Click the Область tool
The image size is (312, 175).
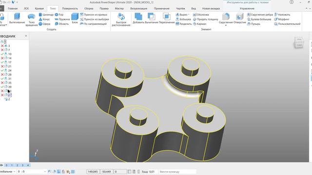62,24
